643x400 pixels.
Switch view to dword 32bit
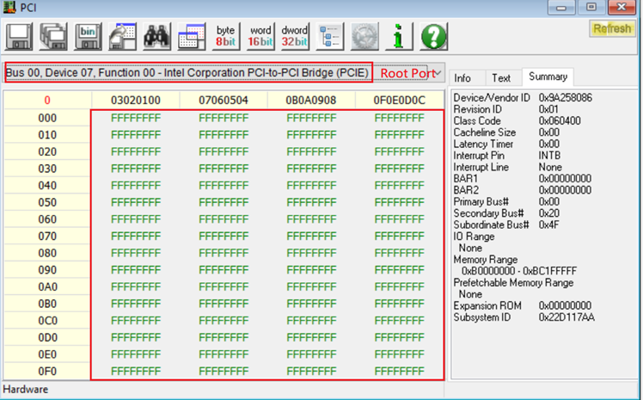click(x=295, y=37)
